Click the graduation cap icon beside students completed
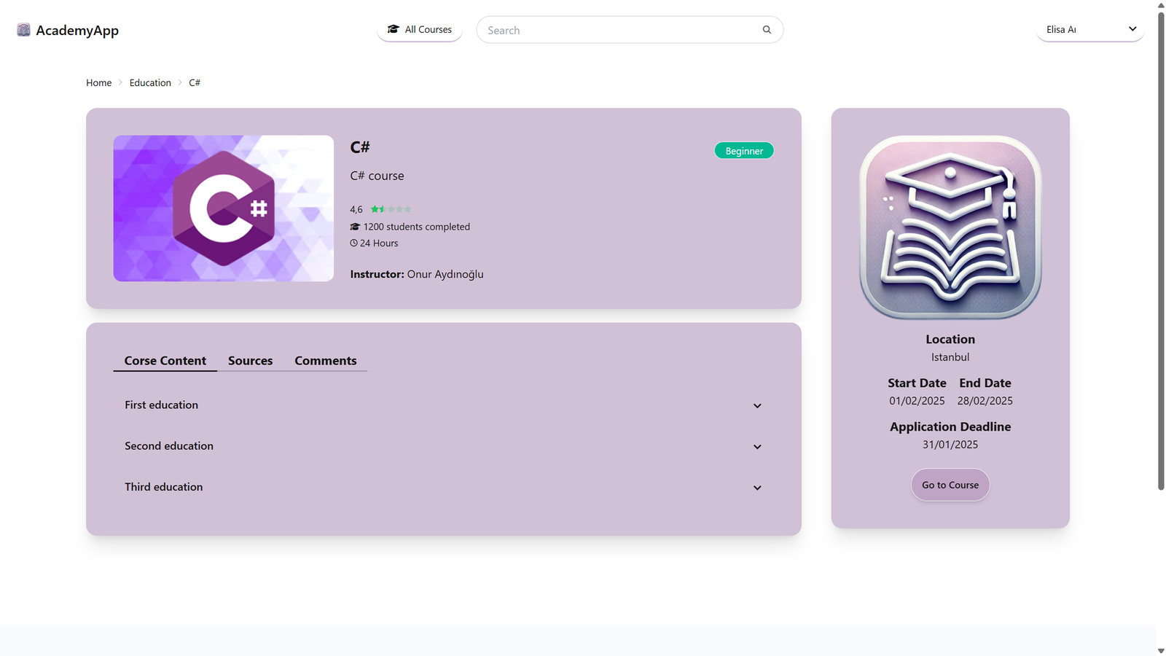 [x=355, y=227]
